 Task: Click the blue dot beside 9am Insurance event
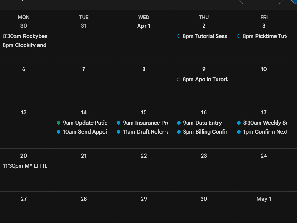tap(119, 123)
